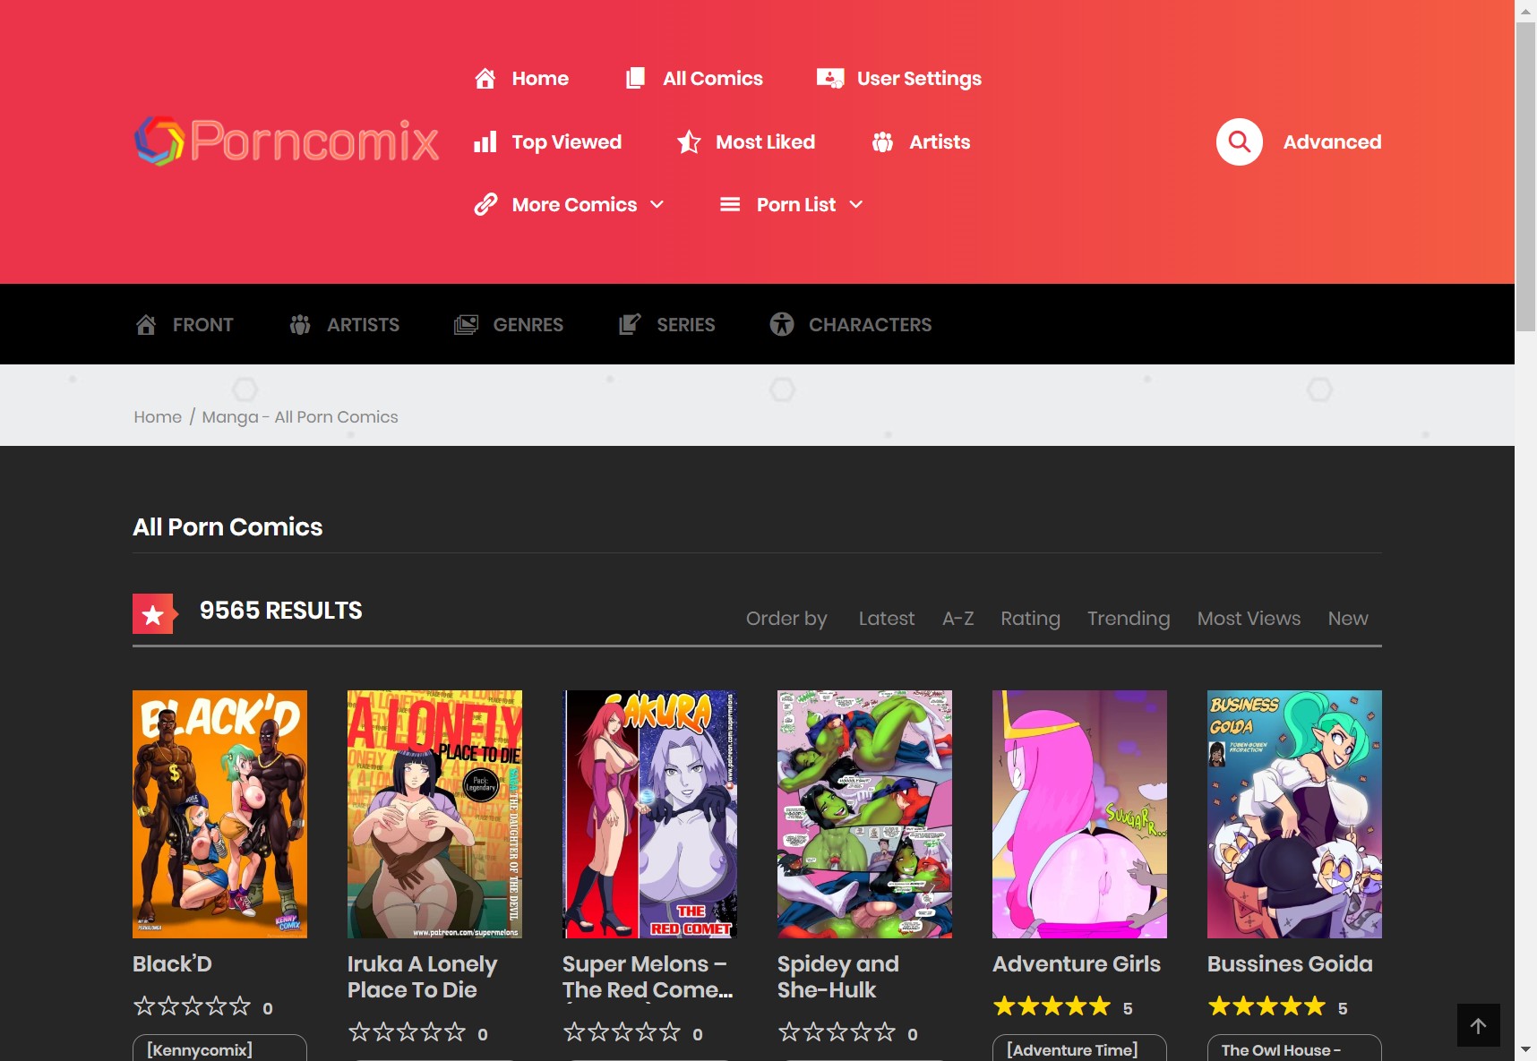Click the Advanced search link
Viewport: 1537px width, 1061px height.
pyautogui.click(x=1332, y=142)
